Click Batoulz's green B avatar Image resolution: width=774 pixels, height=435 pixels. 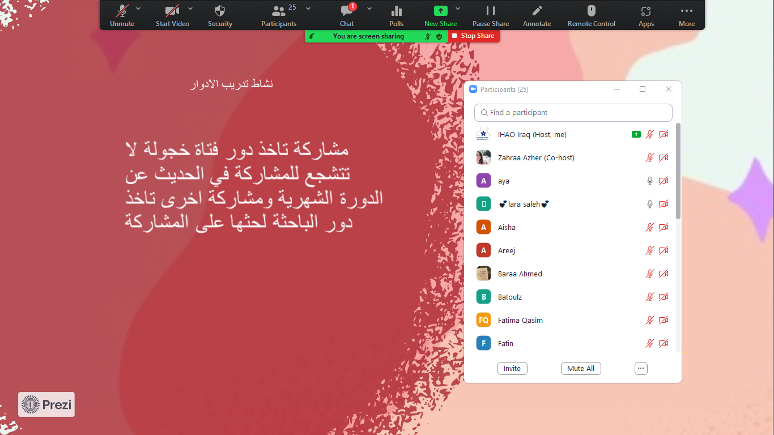click(483, 297)
